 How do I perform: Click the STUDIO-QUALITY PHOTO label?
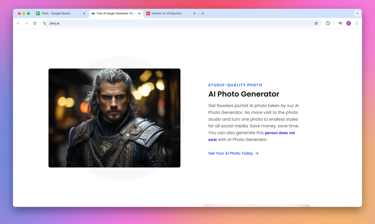click(235, 85)
